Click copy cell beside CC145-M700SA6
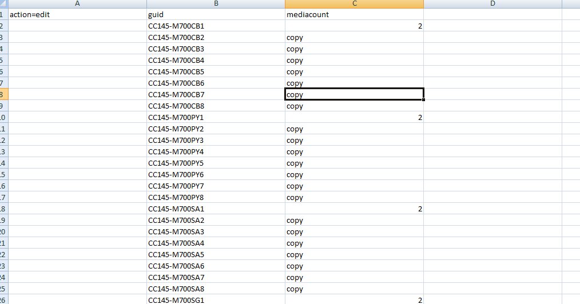Viewport: 580px width, 304px height. pyautogui.click(x=355, y=266)
